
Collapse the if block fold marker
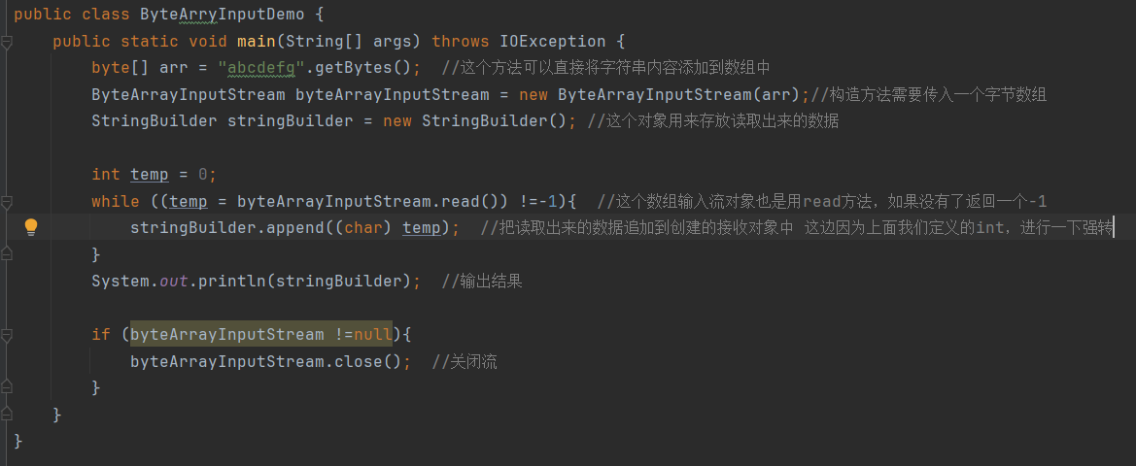pyautogui.click(x=7, y=335)
